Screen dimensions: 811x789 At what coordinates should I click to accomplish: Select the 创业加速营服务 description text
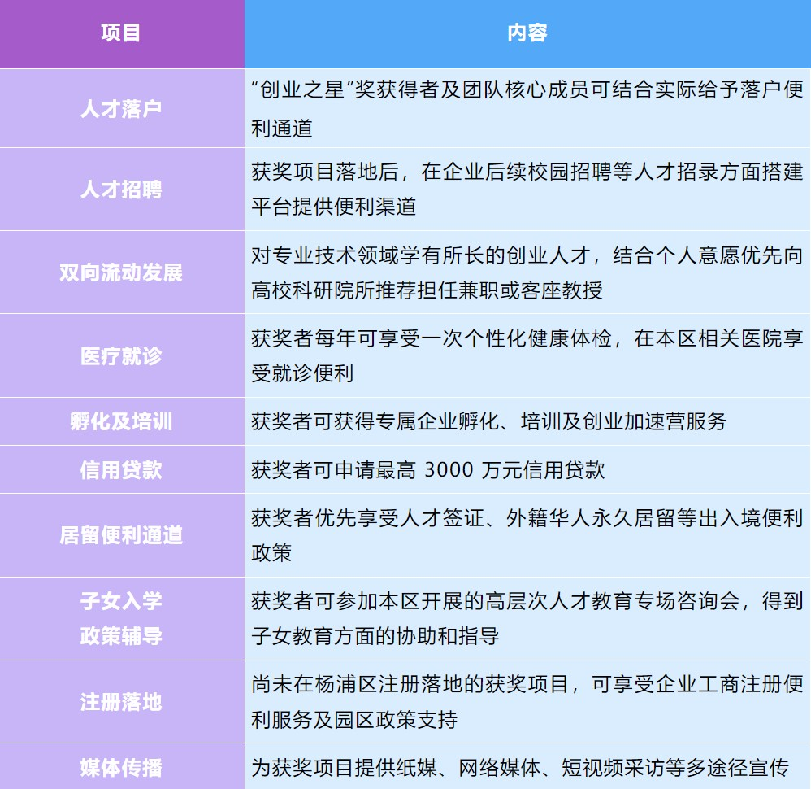tap(488, 421)
